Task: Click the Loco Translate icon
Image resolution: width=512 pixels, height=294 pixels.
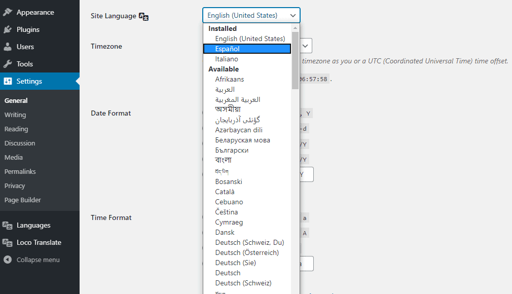Action: click(7, 243)
